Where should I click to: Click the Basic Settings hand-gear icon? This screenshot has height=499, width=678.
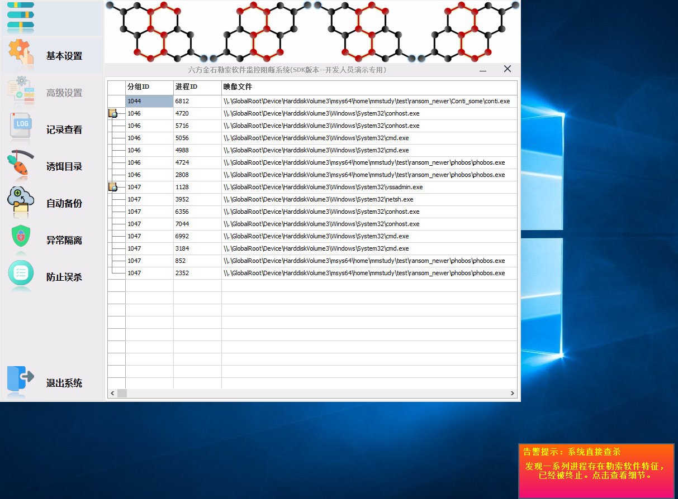click(21, 55)
